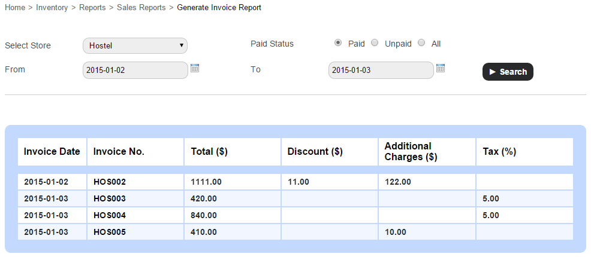The width and height of the screenshot is (591, 257).
Task: Click the Search button
Action: point(508,72)
